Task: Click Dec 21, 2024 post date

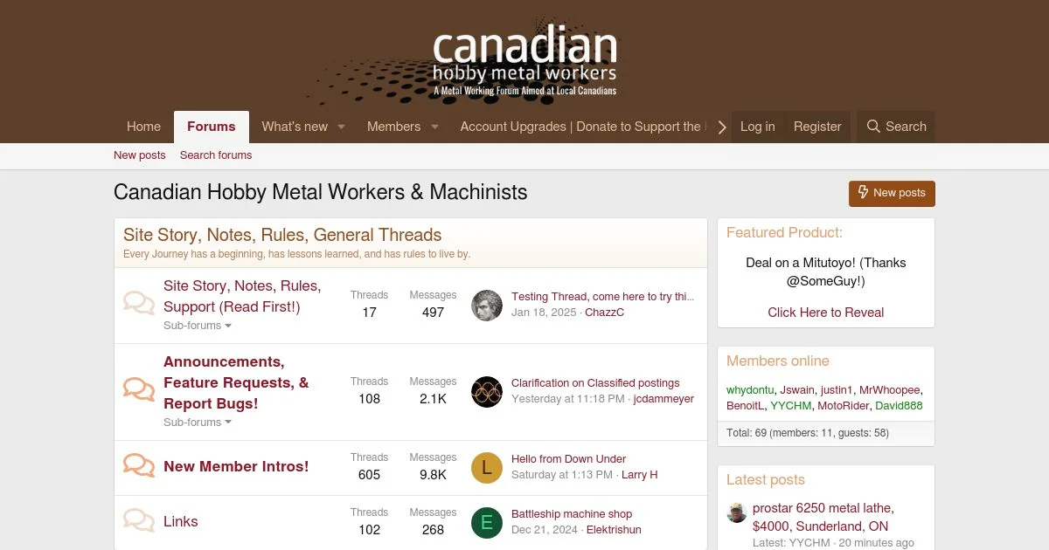Action: pyautogui.click(x=545, y=530)
